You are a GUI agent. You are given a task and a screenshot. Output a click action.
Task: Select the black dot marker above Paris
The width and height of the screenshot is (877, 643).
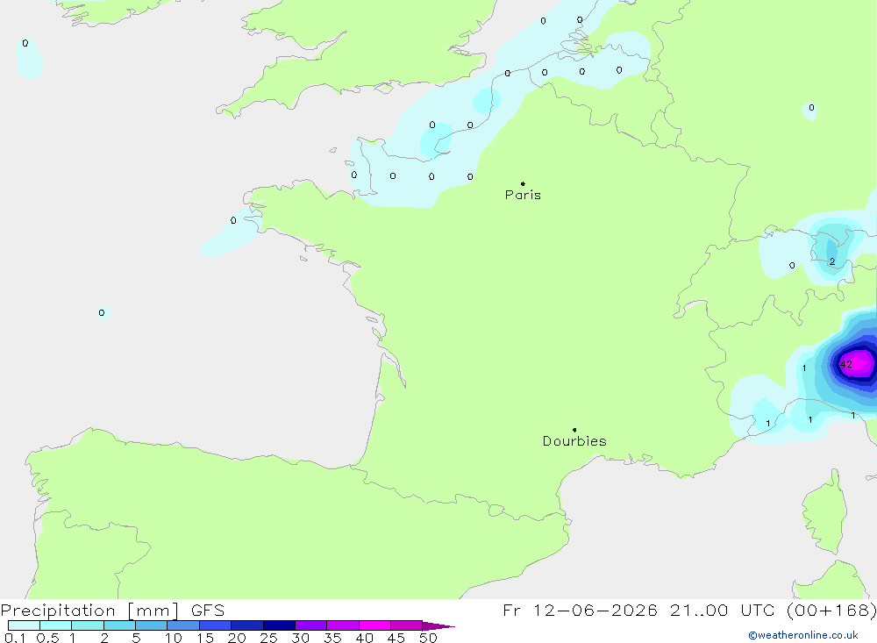pyautogui.click(x=523, y=183)
